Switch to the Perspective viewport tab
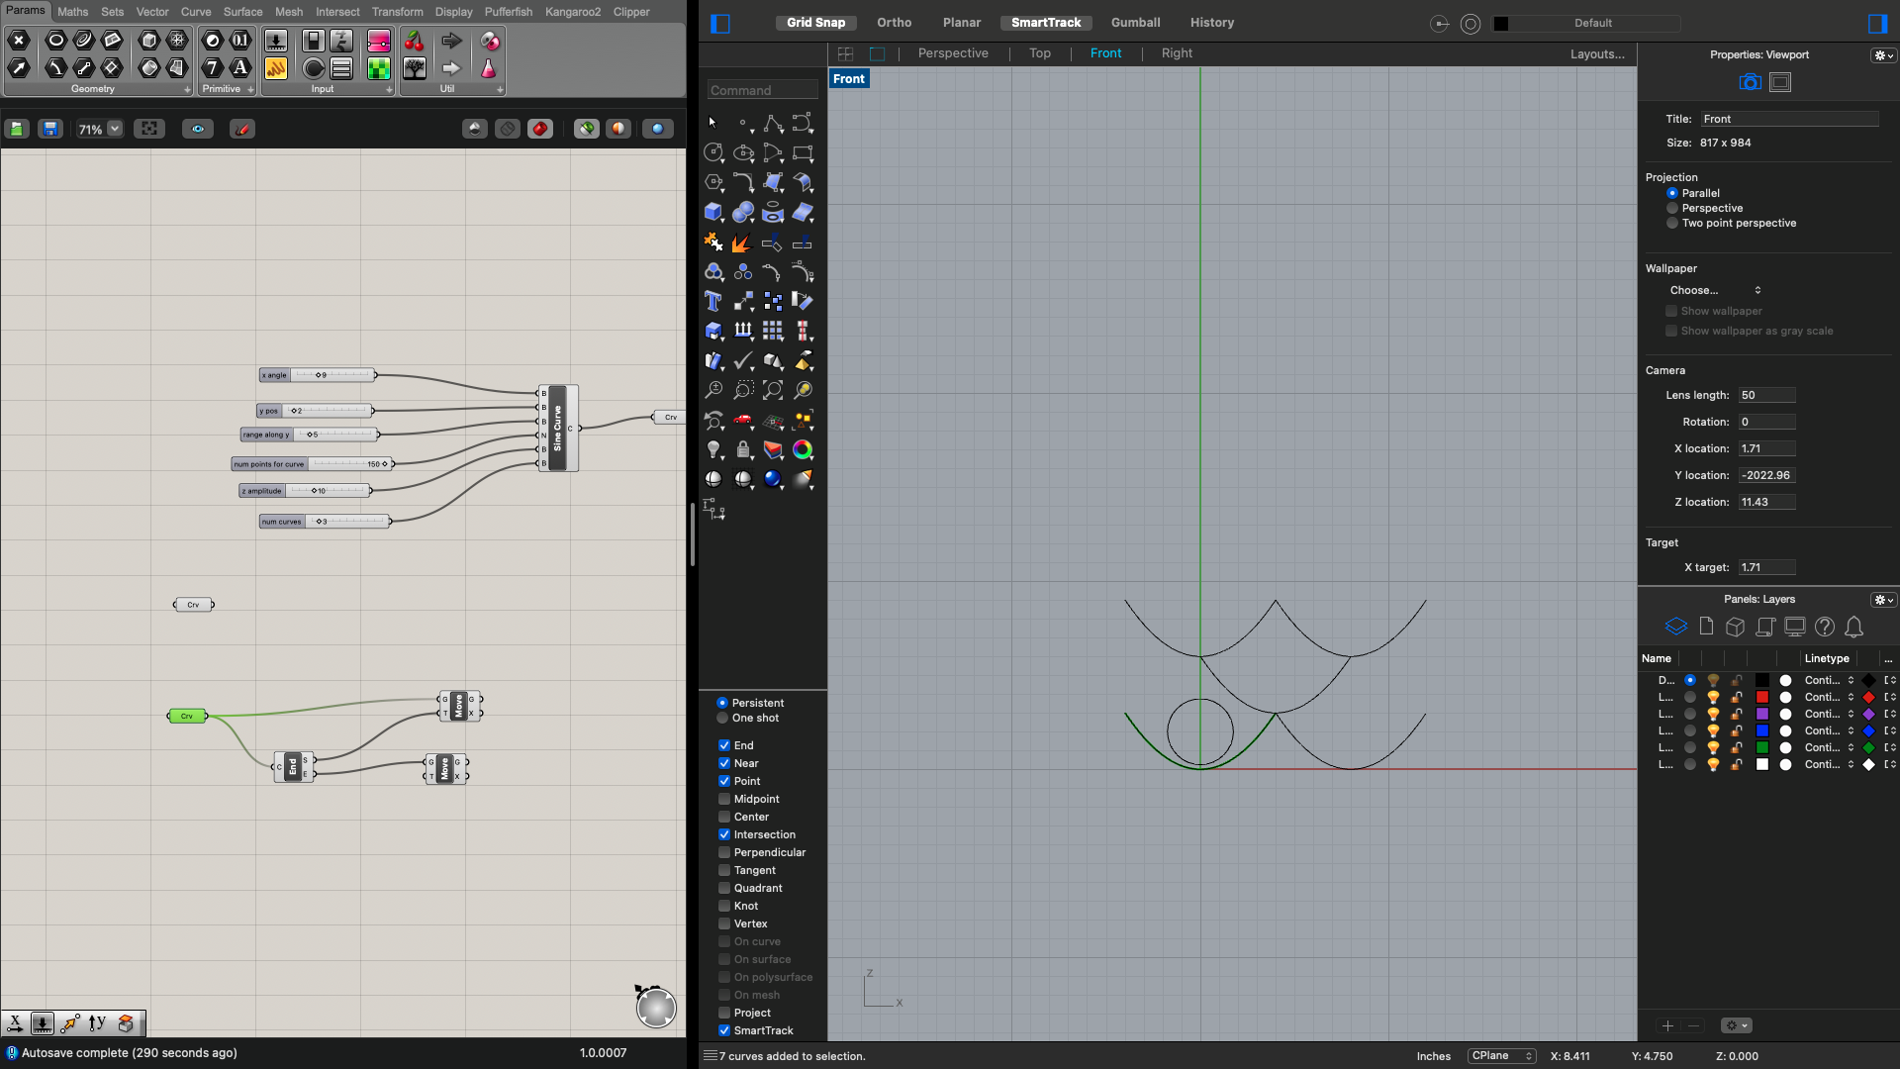The height and width of the screenshot is (1069, 1900). [x=952, y=53]
